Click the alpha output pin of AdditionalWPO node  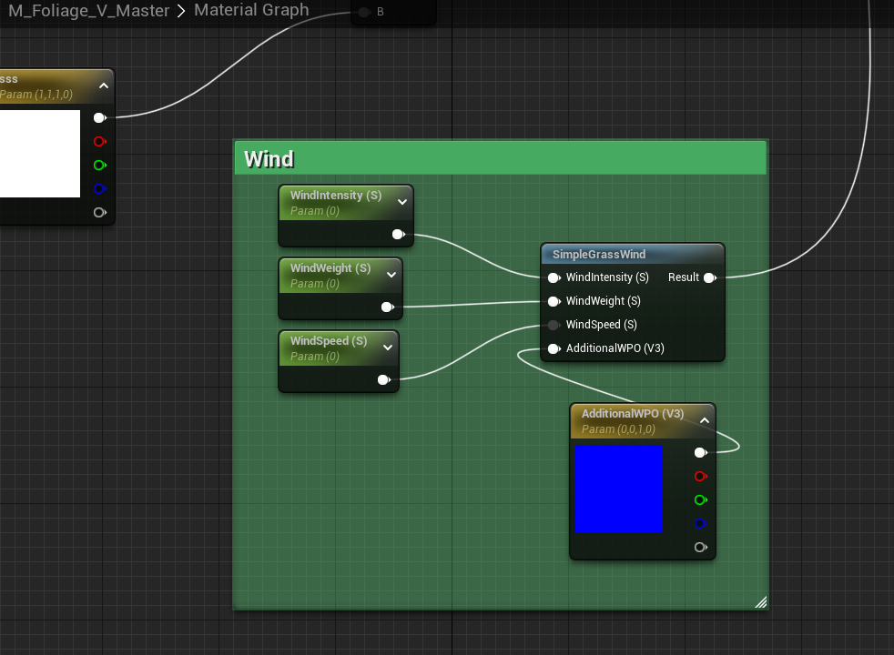click(700, 547)
